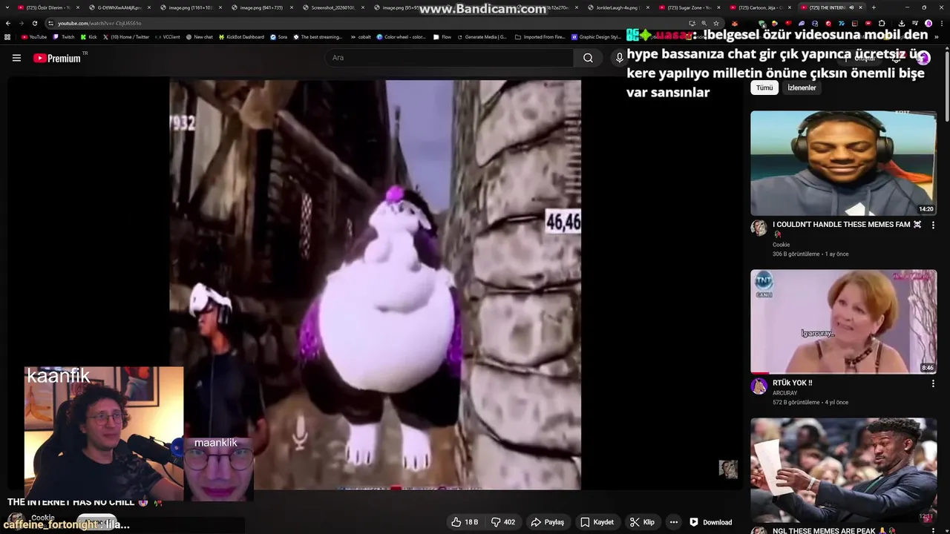950x534 pixels.
Task: Open the Home / Twitter bookmark
Action: pos(125,36)
